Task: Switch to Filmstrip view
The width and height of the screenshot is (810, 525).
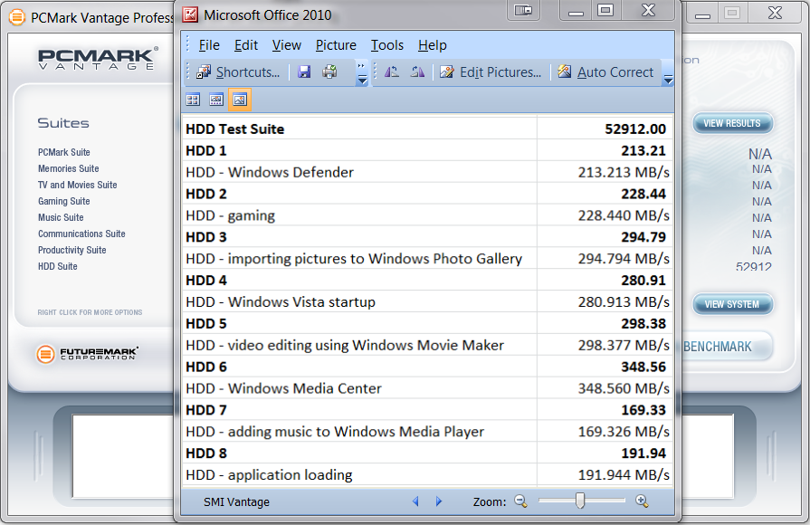Action: (216, 100)
